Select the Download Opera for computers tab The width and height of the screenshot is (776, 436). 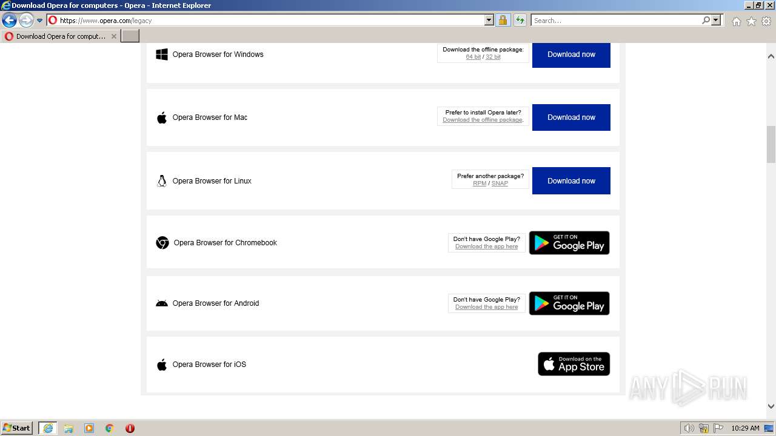click(x=61, y=36)
